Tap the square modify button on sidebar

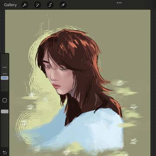(x=5, y=100)
